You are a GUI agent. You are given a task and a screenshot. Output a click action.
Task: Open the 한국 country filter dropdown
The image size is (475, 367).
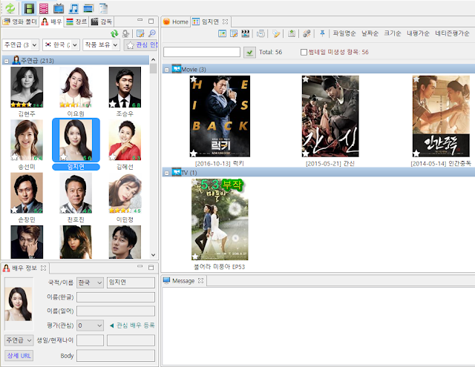[61, 45]
